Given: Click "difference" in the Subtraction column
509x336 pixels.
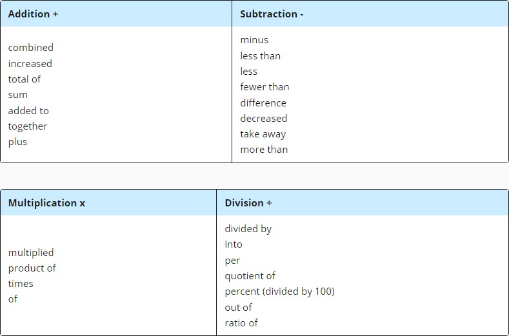Looking at the screenshot, I should (263, 103).
